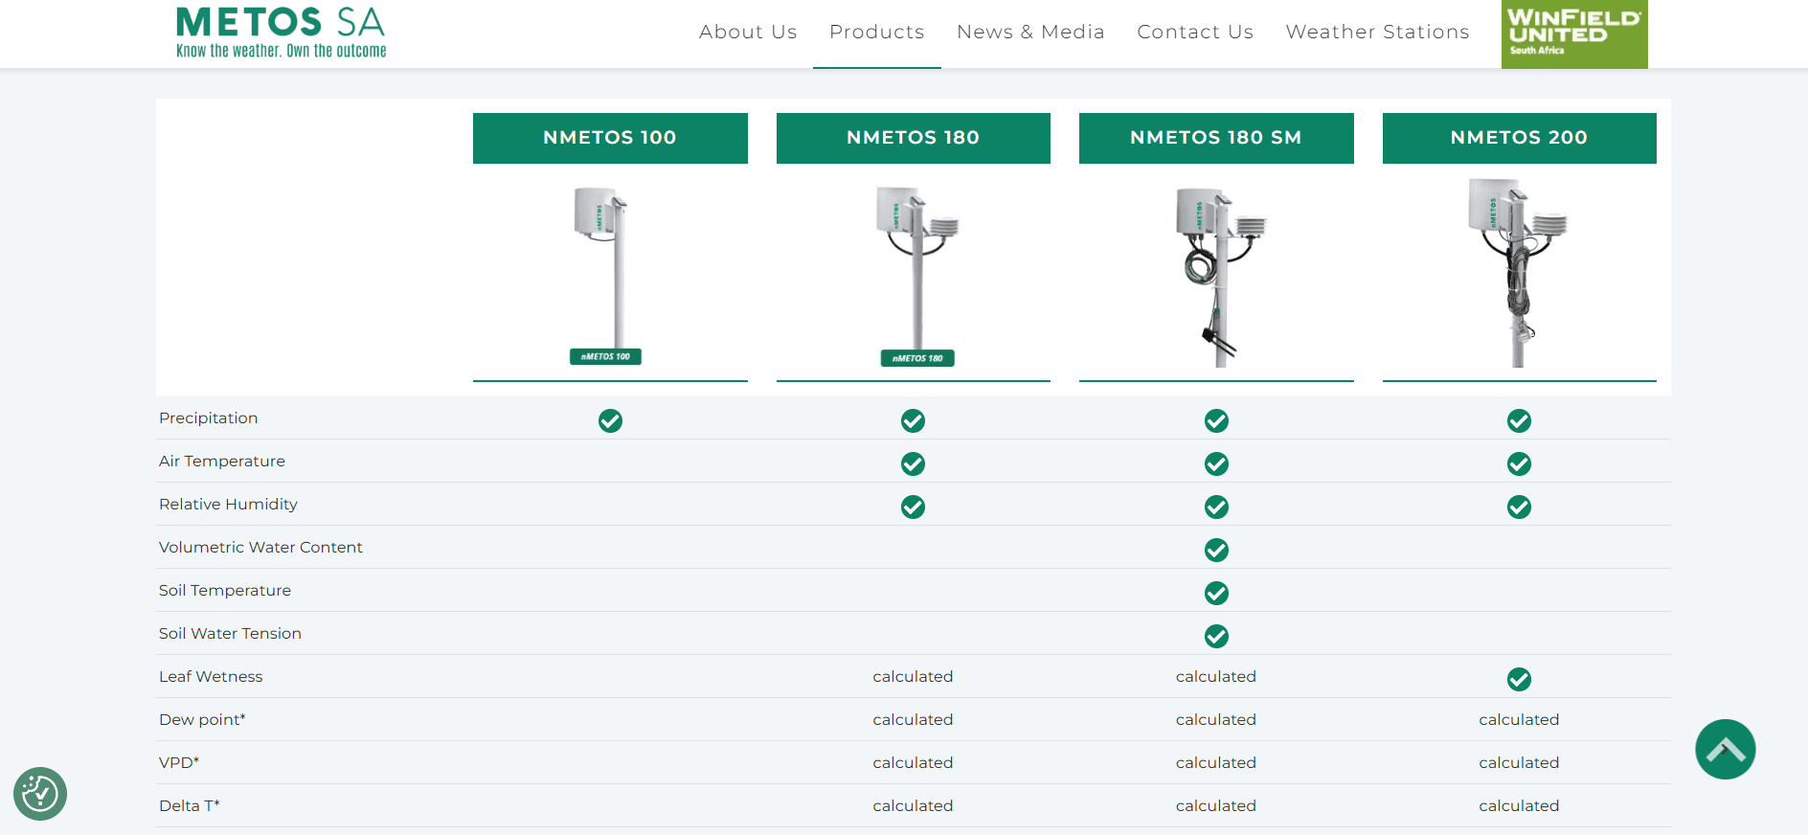Click VPD 'calculated' under NMETOS 180
Image resolution: width=1808 pixels, height=835 pixels.
(x=913, y=762)
